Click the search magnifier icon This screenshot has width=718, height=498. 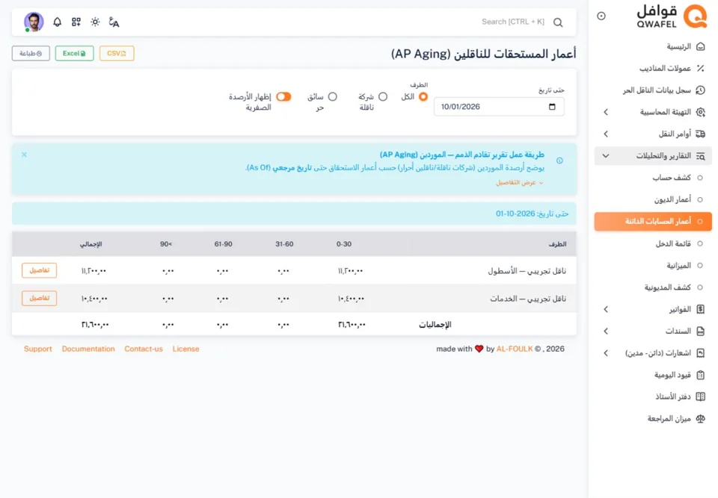point(558,22)
